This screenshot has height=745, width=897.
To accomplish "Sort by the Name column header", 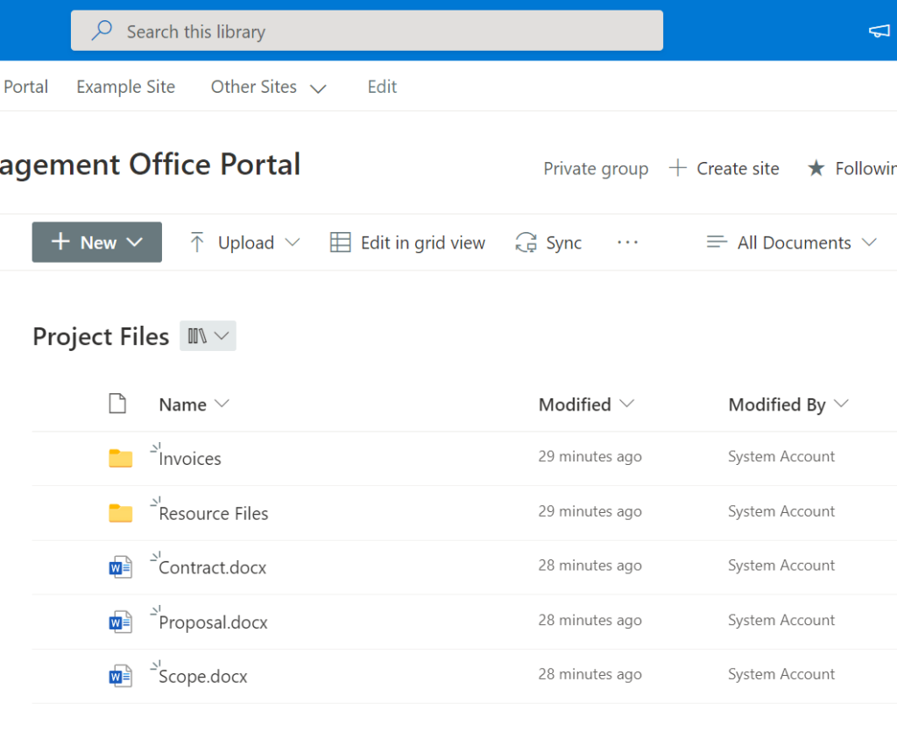I will click(x=182, y=404).
